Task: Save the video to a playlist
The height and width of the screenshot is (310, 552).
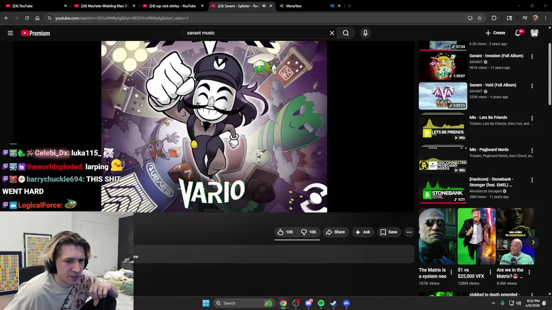Action: point(389,232)
